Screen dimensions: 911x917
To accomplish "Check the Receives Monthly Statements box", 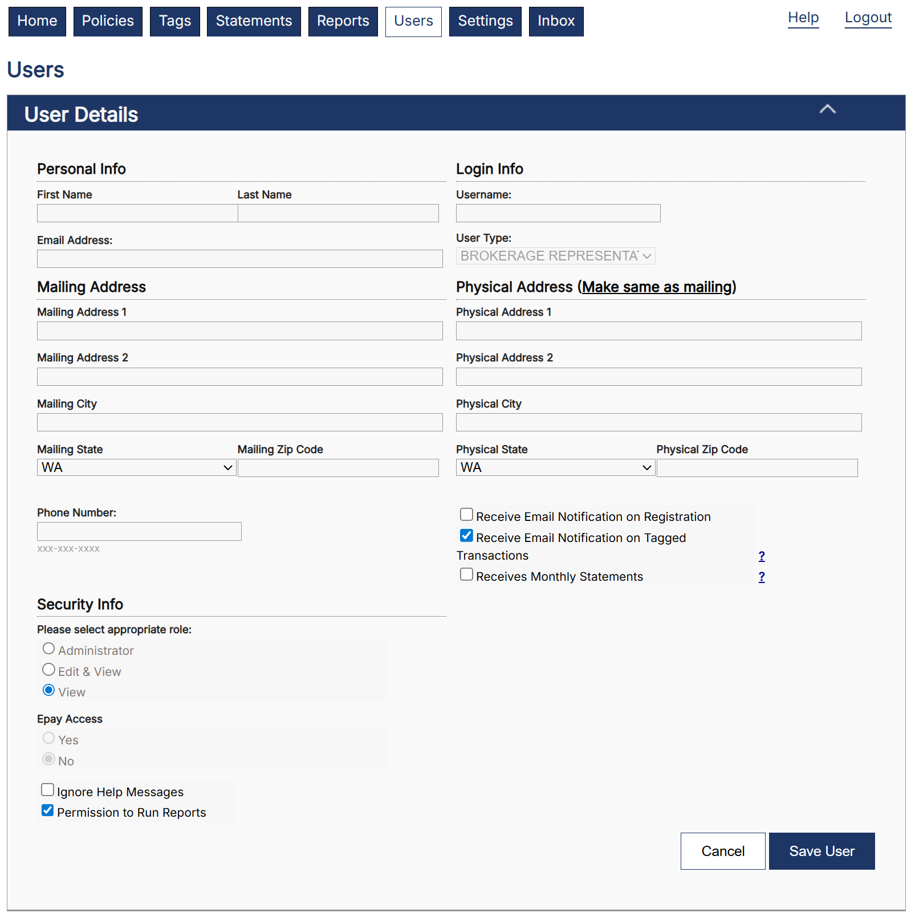I will [x=466, y=574].
